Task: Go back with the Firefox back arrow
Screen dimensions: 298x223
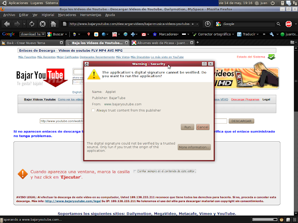Action: 7,24
